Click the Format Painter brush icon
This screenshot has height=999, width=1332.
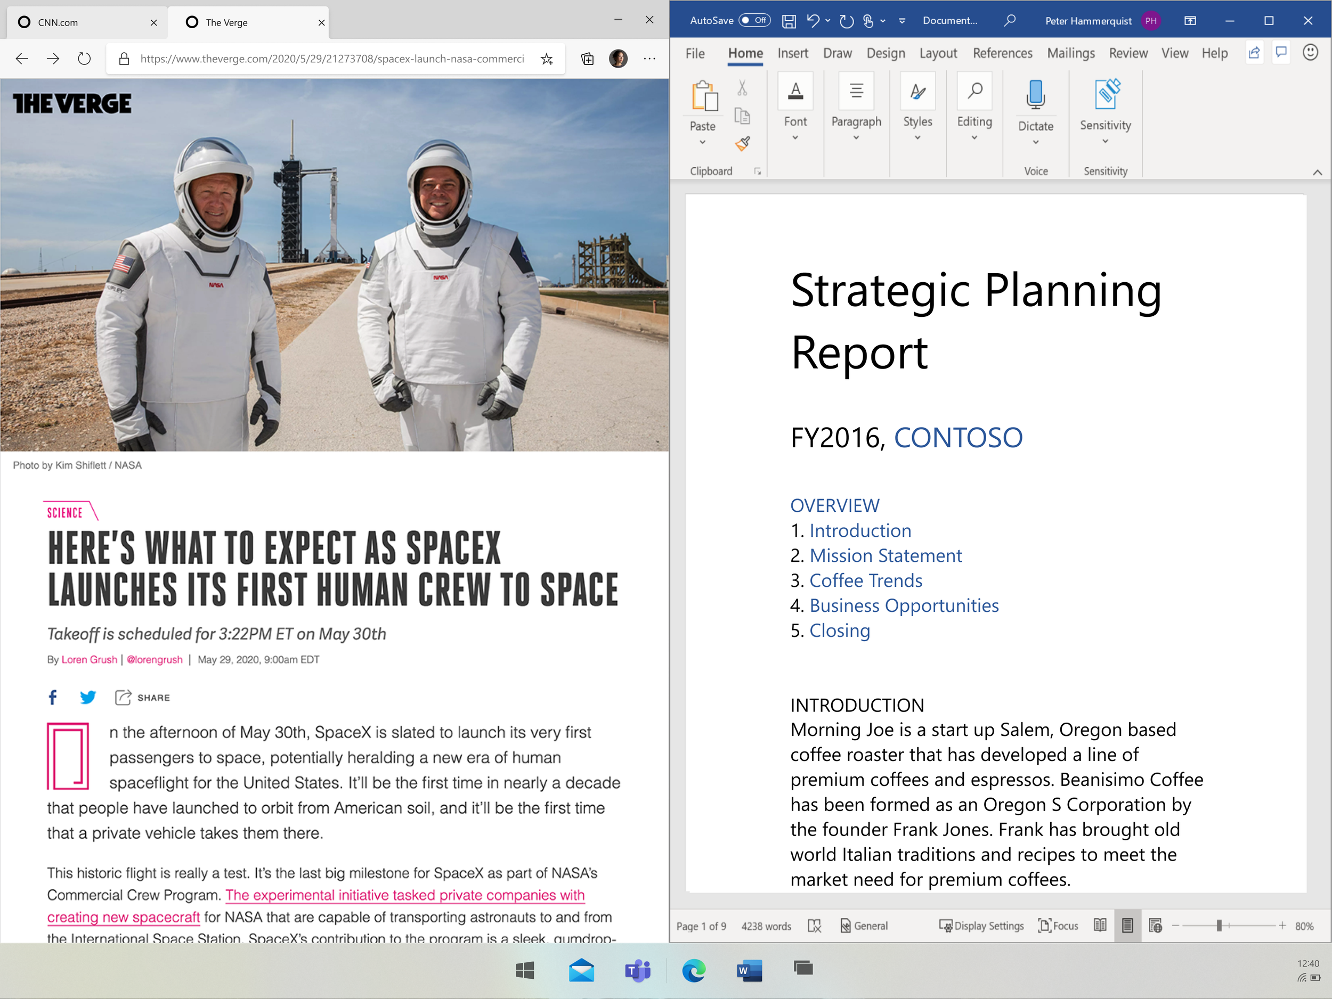[743, 143]
